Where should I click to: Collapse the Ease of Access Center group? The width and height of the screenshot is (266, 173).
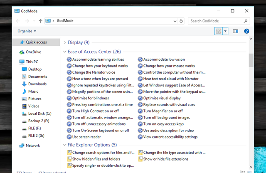pyautogui.click(x=64, y=52)
